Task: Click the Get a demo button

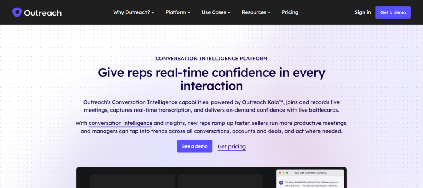Action: tap(393, 12)
